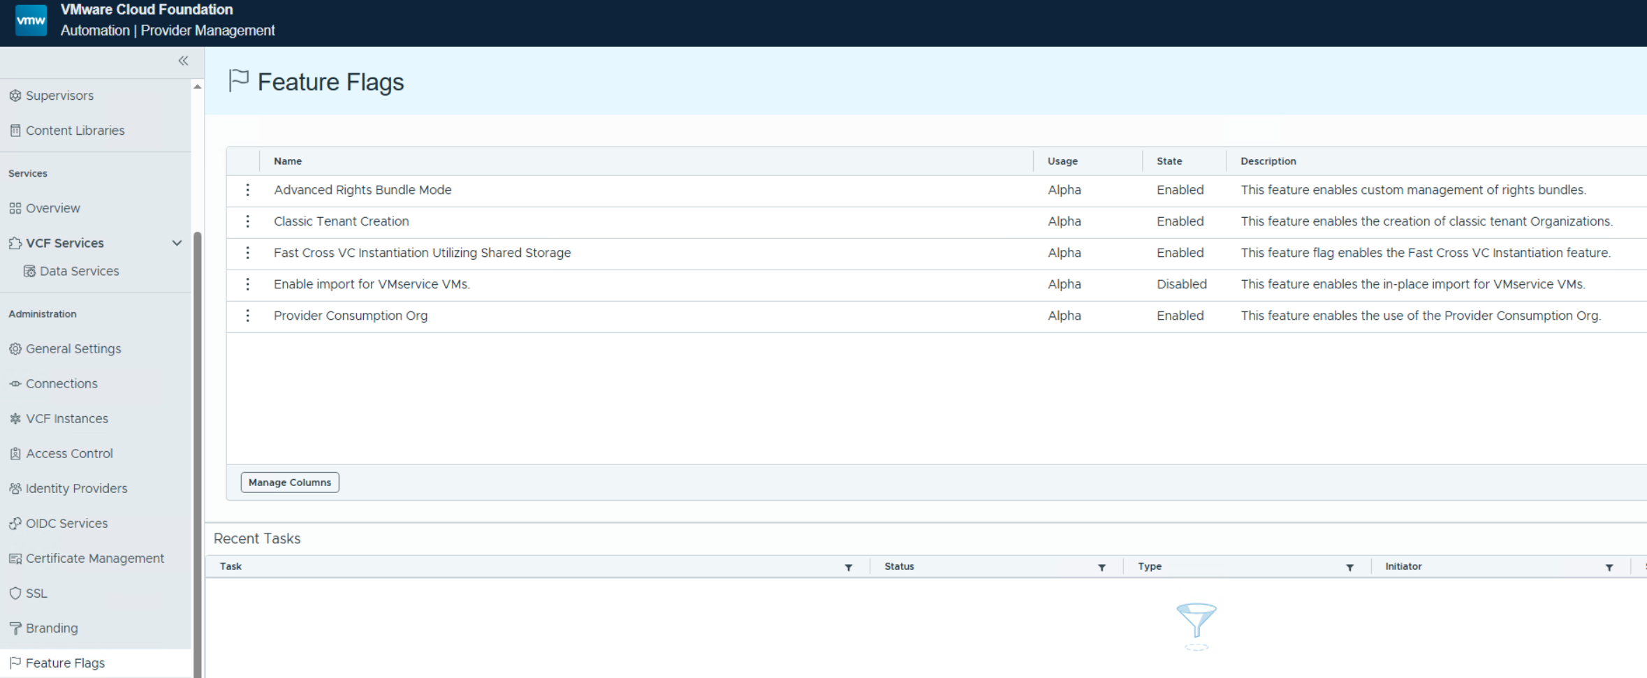Select Identity Providers in Administration
Viewport: 1647px width, 678px height.
[x=76, y=488]
